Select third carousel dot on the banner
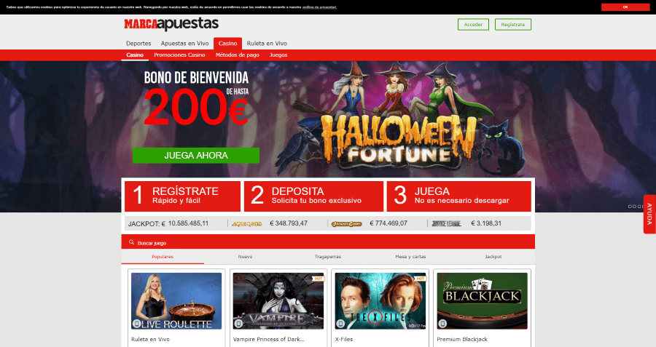 (638, 207)
